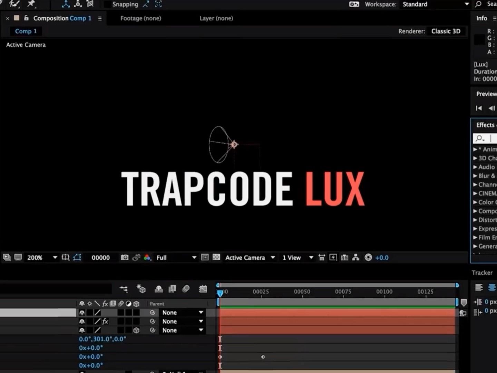Image resolution: width=497 pixels, height=373 pixels.
Task: Close the Composition Comp 1 panel
Action: click(8, 18)
